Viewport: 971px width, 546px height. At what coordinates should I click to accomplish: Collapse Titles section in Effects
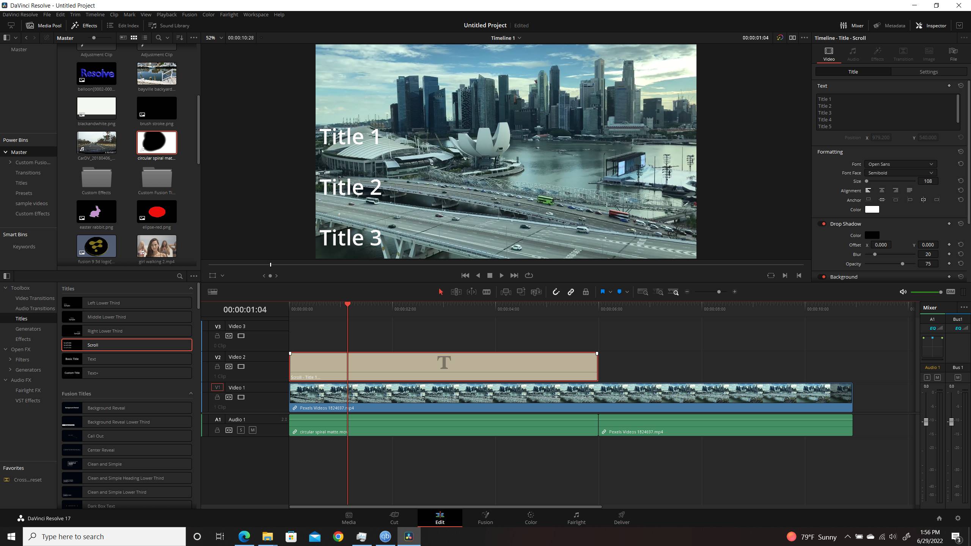191,289
